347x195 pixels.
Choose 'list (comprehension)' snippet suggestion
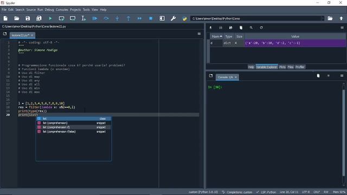pos(74,123)
